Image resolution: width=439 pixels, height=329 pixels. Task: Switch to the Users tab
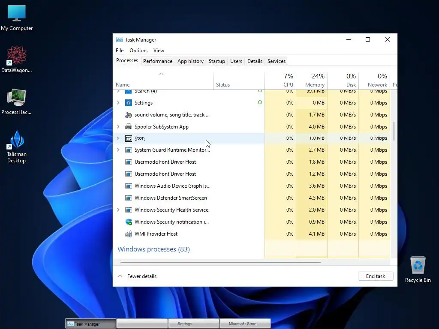coord(236,61)
